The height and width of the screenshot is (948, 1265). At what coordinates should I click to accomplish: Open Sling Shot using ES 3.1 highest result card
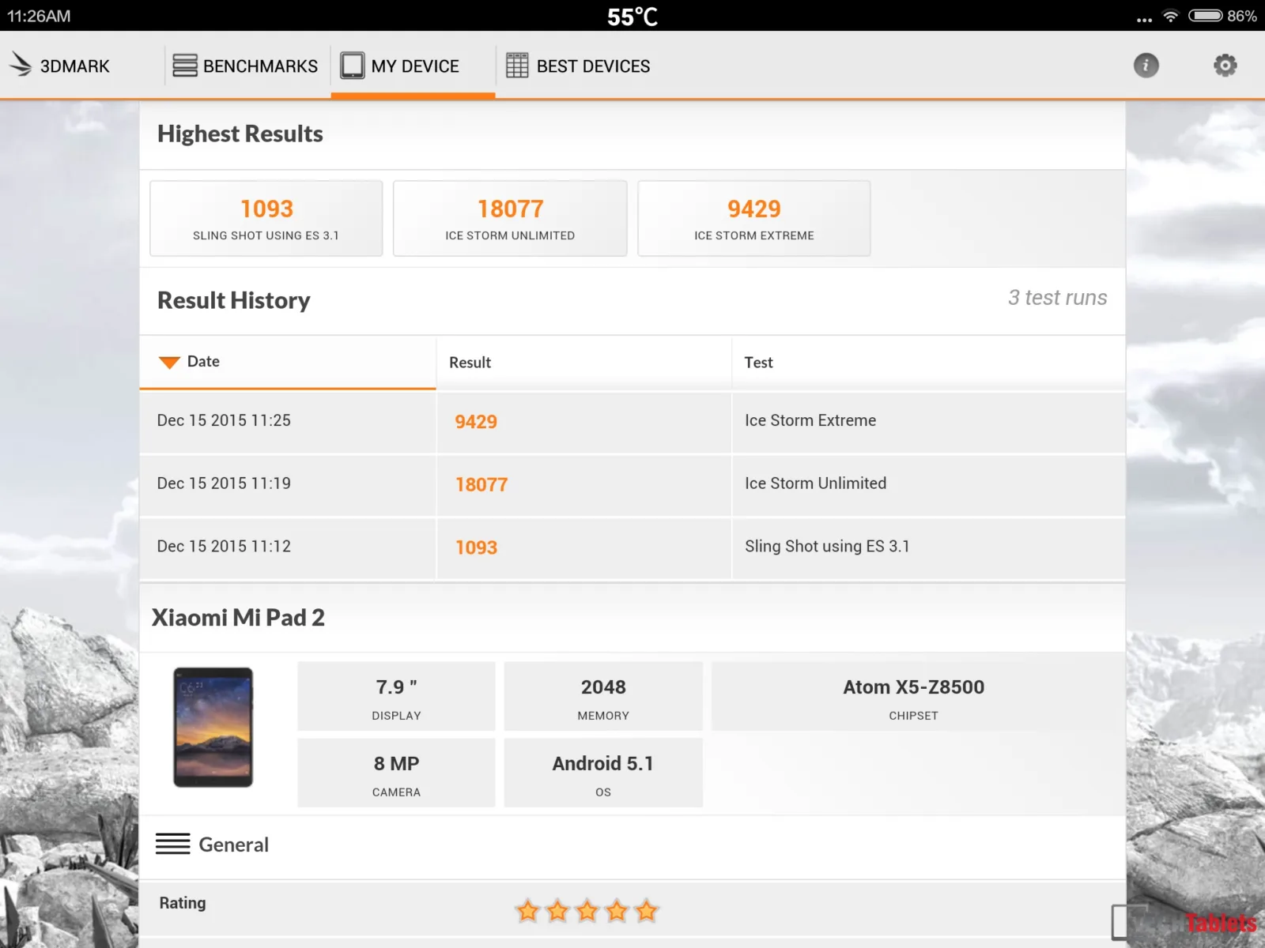coord(266,218)
